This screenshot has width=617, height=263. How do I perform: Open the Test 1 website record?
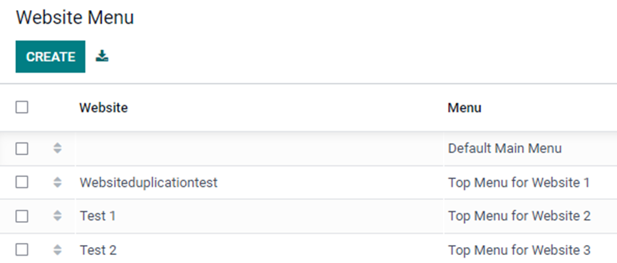click(98, 216)
